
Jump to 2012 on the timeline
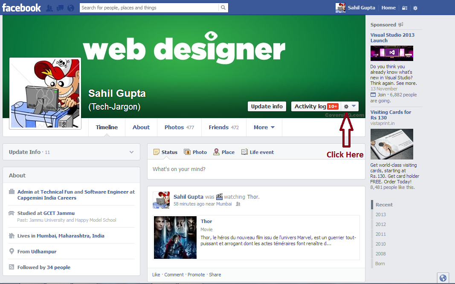(x=381, y=224)
